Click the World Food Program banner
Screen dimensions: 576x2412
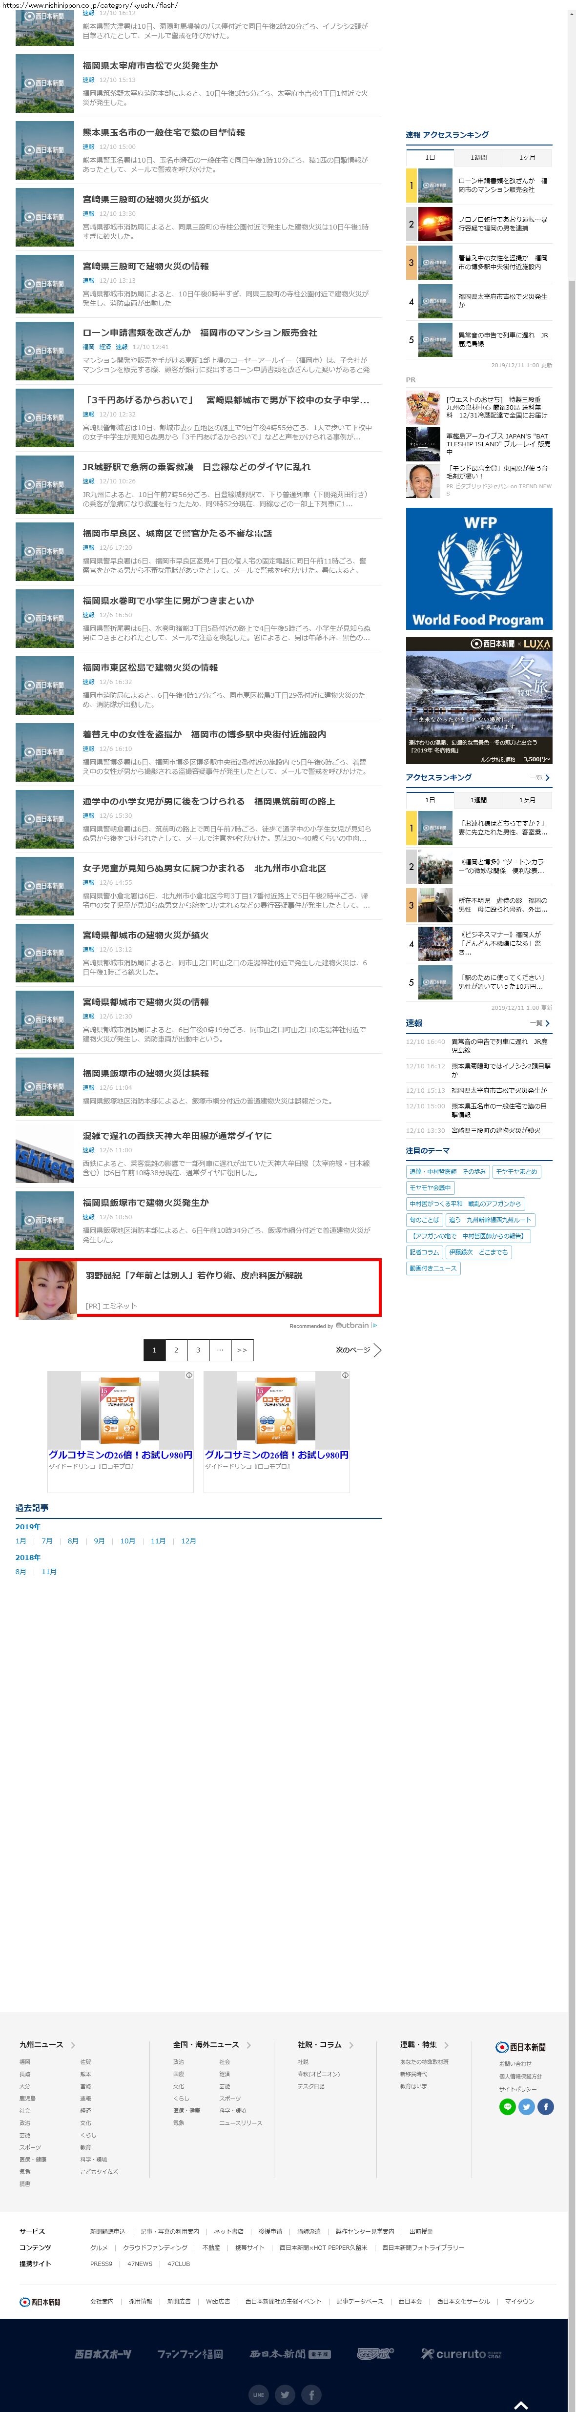tap(478, 568)
